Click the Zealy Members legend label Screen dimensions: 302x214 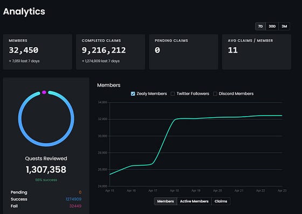152,94
